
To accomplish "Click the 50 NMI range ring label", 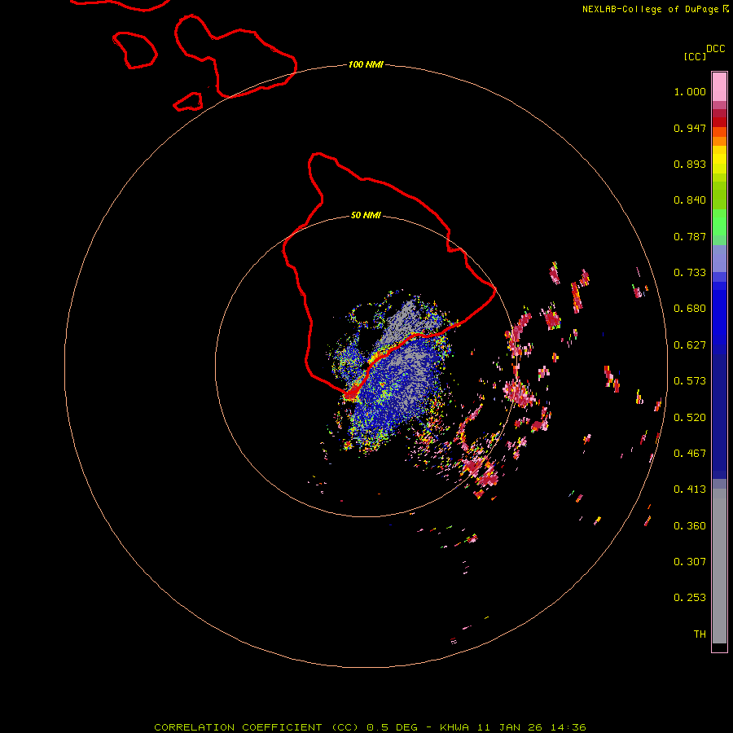I will (x=366, y=215).
